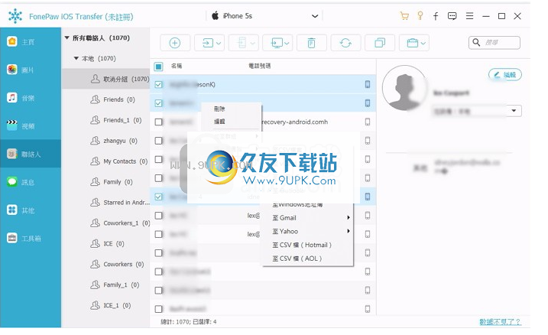Viewport: 548px width, 335px height.
Task: Click the phone number column header
Action: point(259,66)
